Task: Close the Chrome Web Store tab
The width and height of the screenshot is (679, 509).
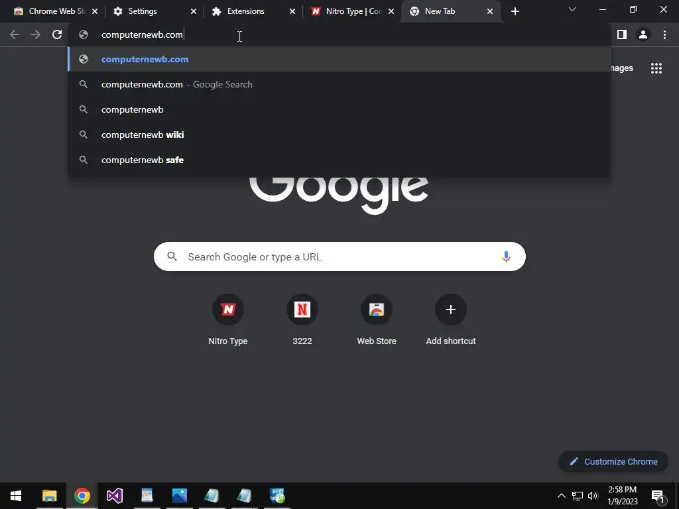Action: [x=95, y=11]
